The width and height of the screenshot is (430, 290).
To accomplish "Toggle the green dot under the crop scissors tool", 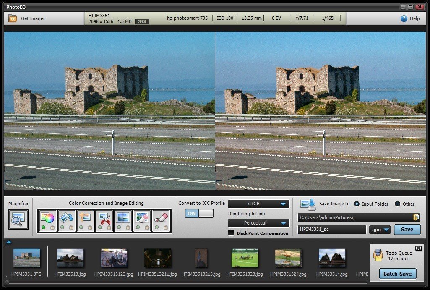I will click(x=100, y=227).
